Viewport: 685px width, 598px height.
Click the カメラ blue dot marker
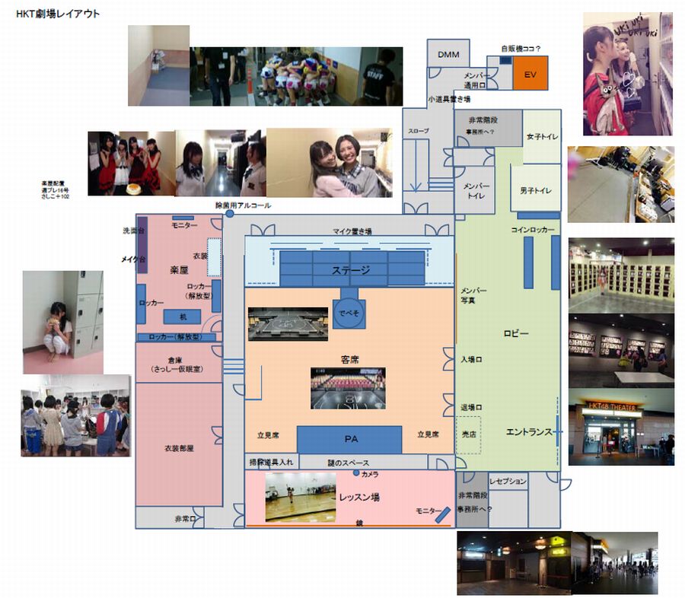pyautogui.click(x=356, y=473)
